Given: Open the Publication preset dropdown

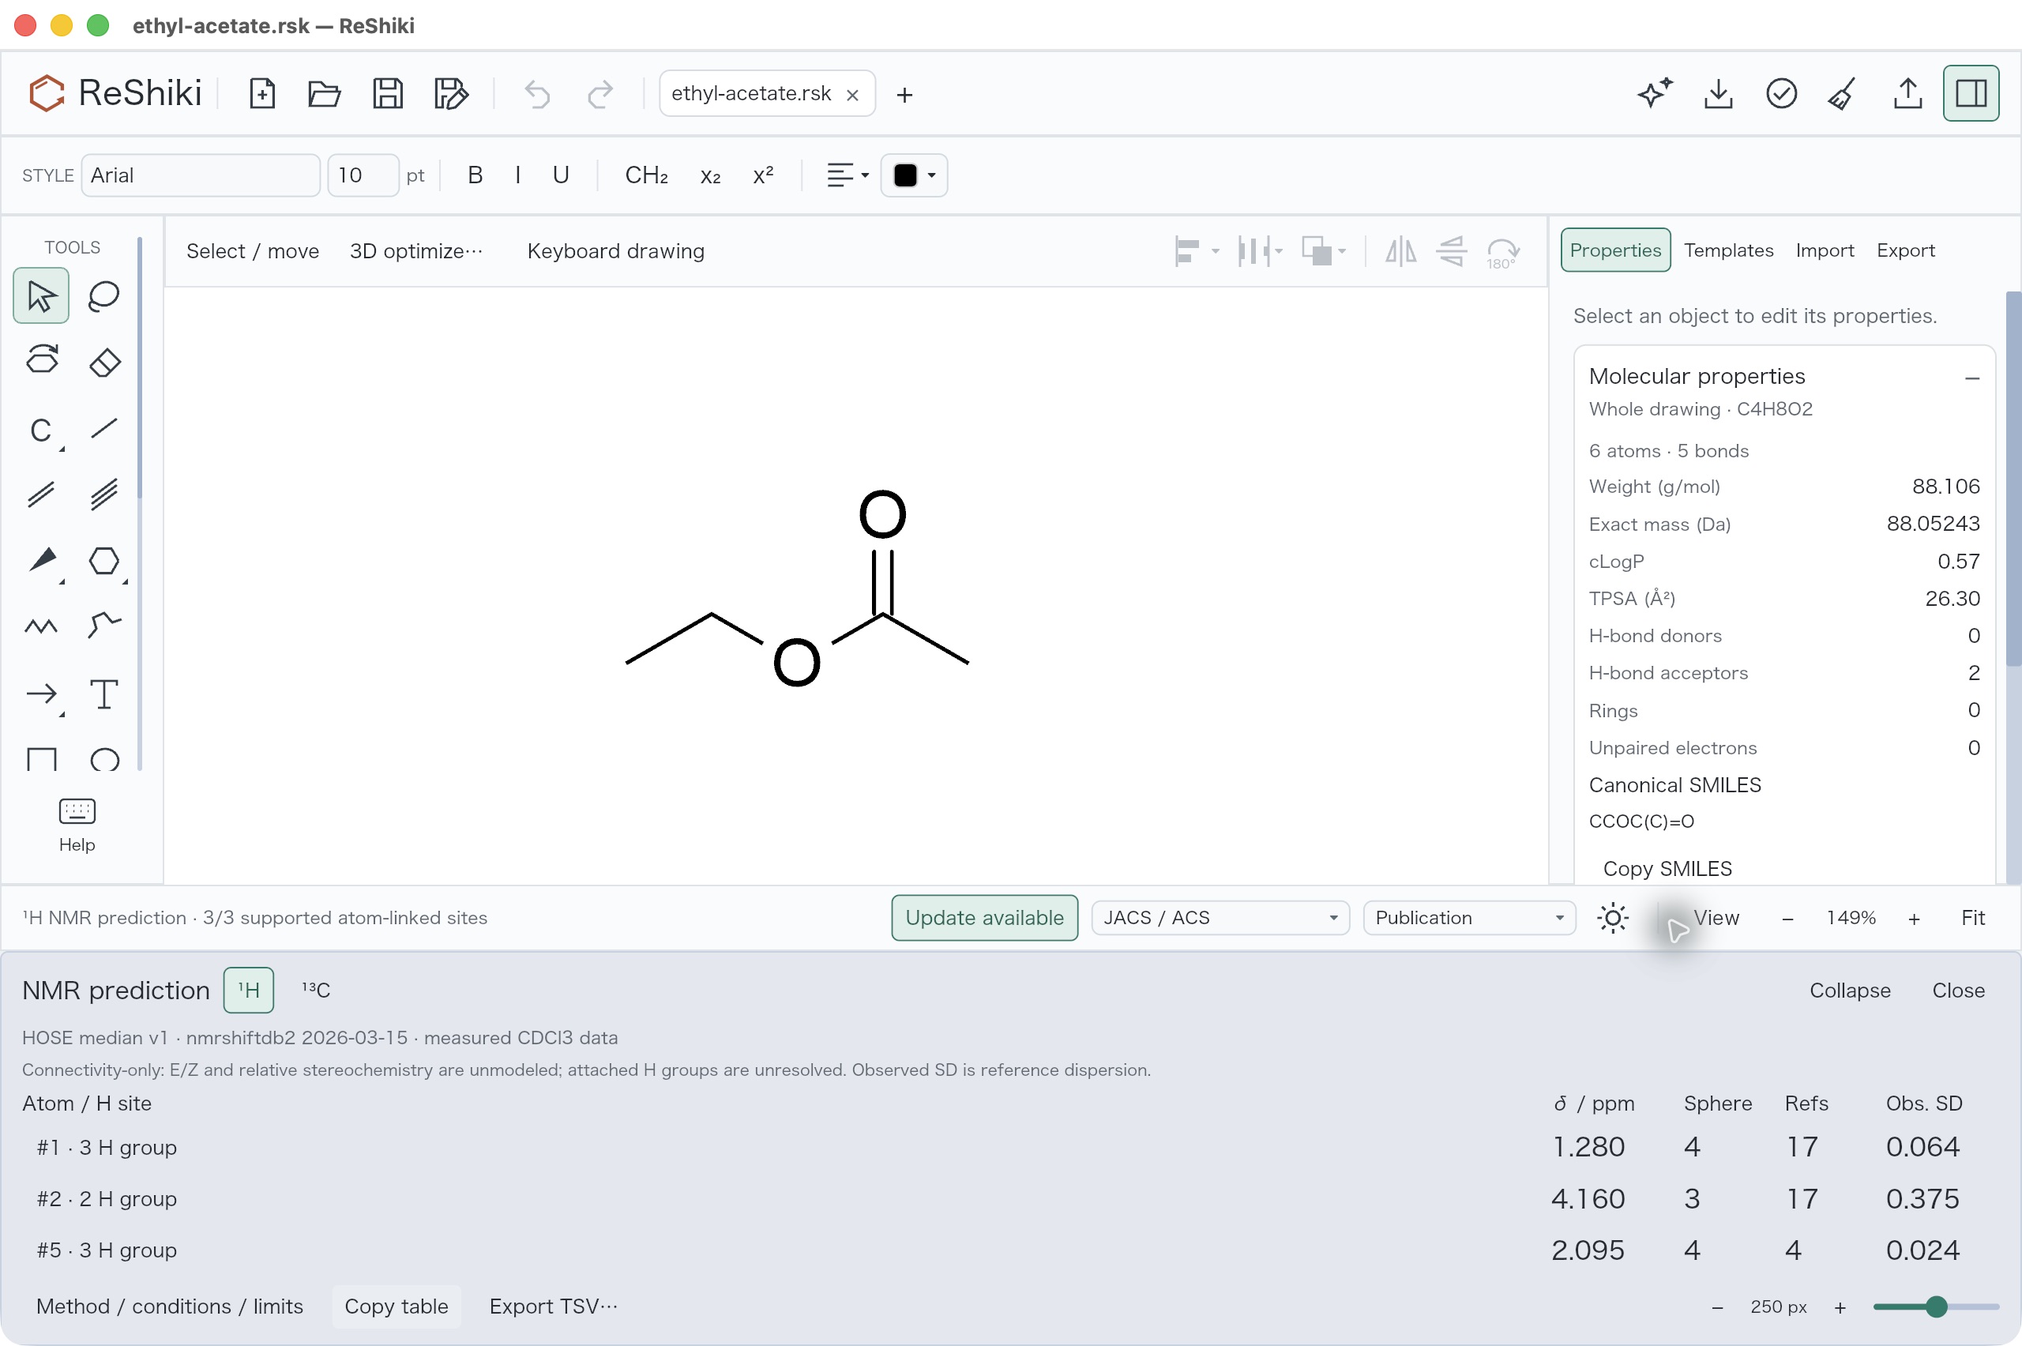Looking at the screenshot, I should [x=1468, y=918].
